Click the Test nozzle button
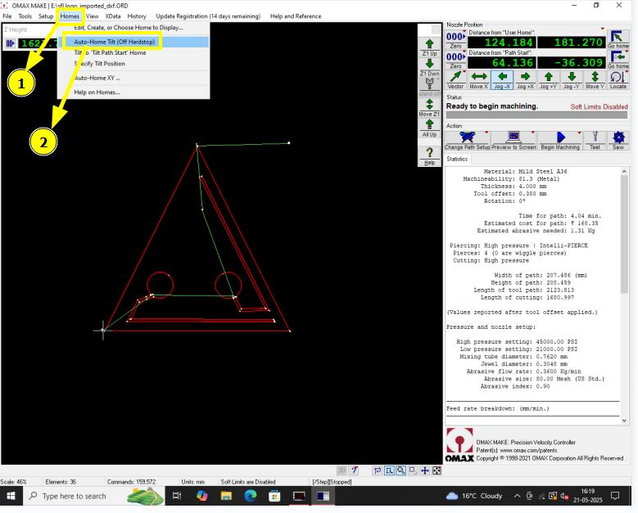 click(x=595, y=141)
